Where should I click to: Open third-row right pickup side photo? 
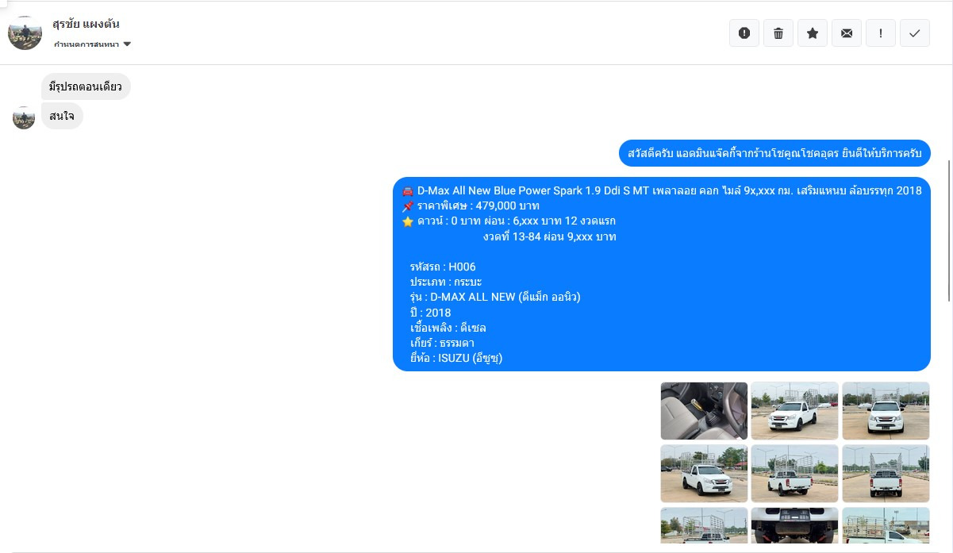(886, 526)
